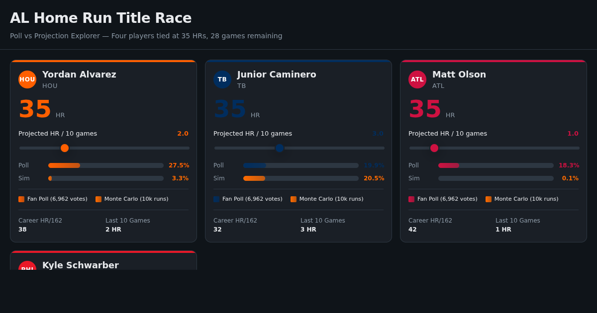Click Matt Olson's Sim bar
Screen dimensions: 597x313
[x=496, y=178]
